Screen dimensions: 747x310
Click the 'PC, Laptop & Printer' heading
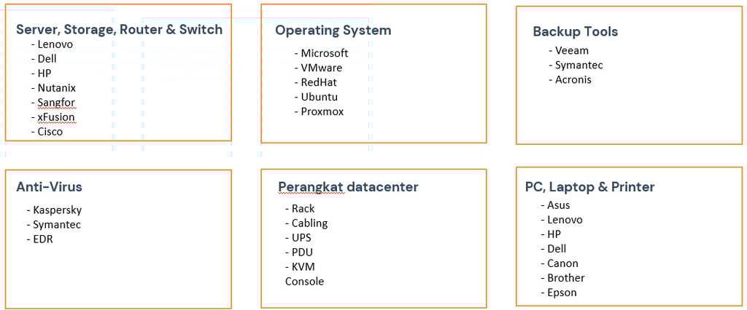pyautogui.click(x=589, y=187)
